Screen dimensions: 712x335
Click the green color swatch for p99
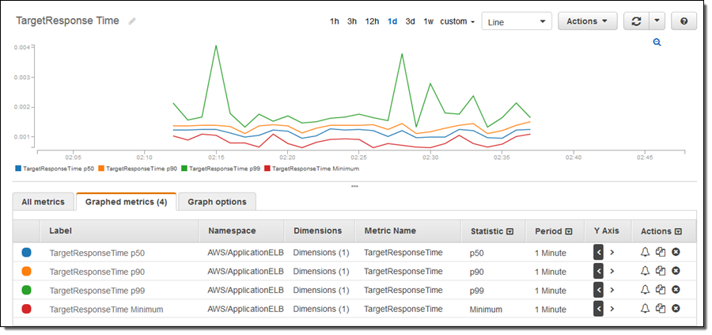point(27,291)
